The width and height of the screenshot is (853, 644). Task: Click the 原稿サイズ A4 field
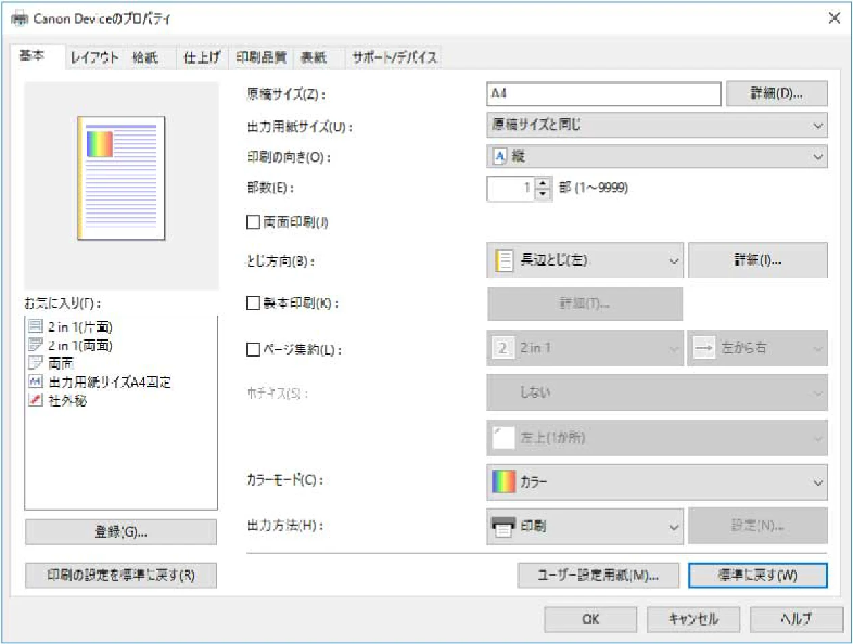(604, 94)
